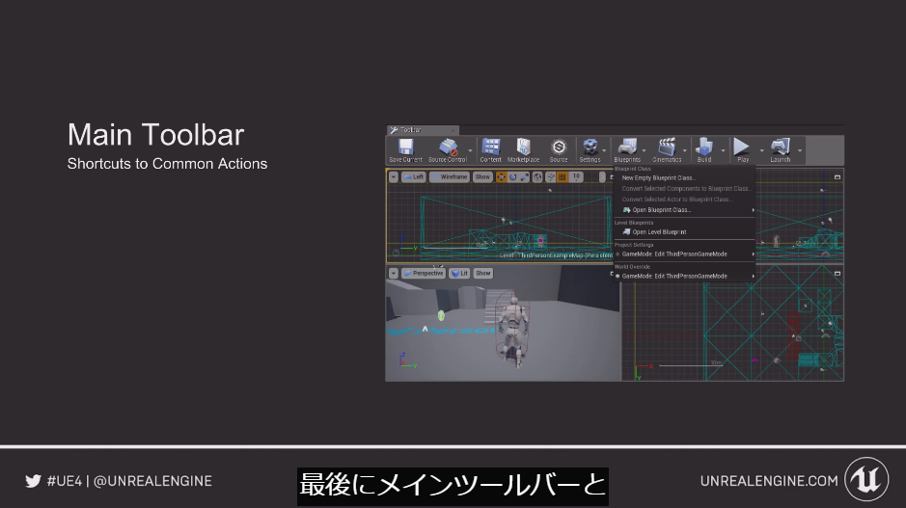906x508 pixels.
Task: Expand Cinematics dropdown arrow
Action: [685, 150]
